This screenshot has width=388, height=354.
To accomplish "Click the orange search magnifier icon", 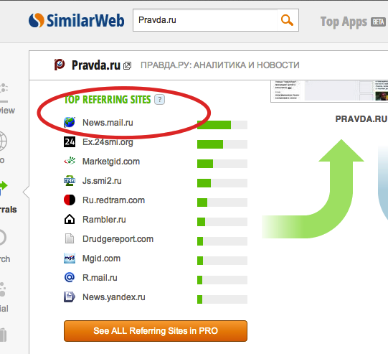I will pyautogui.click(x=287, y=20).
